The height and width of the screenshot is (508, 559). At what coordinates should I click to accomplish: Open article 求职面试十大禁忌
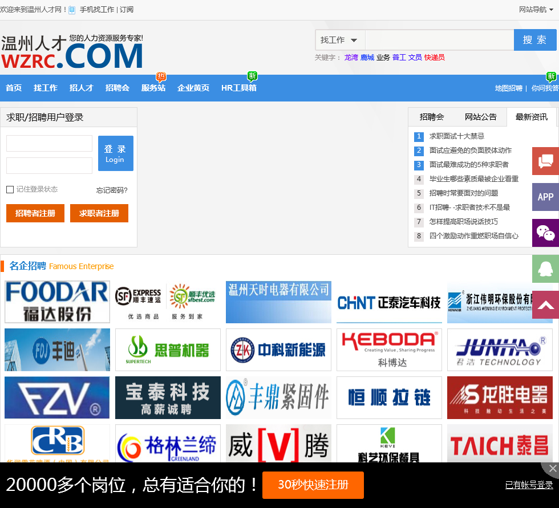tap(457, 136)
